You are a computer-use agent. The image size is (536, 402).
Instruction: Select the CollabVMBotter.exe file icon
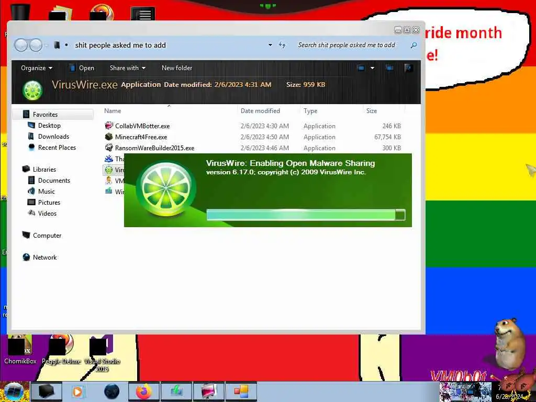[109, 126]
